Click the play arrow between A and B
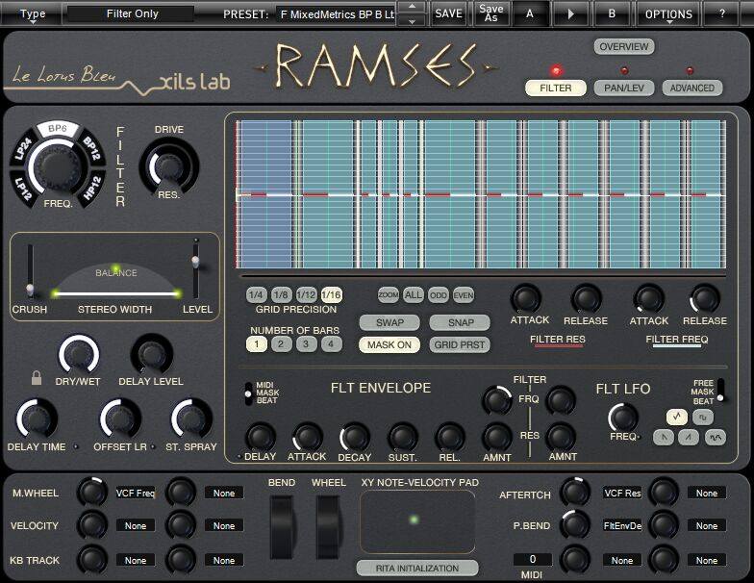This screenshot has height=583, width=754. click(x=571, y=13)
